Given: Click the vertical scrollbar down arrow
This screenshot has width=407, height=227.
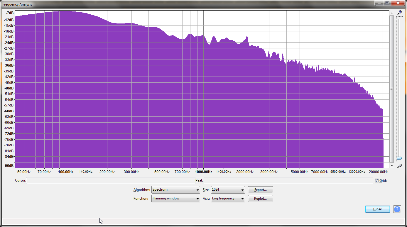Looking at the screenshot, I should (391, 165).
